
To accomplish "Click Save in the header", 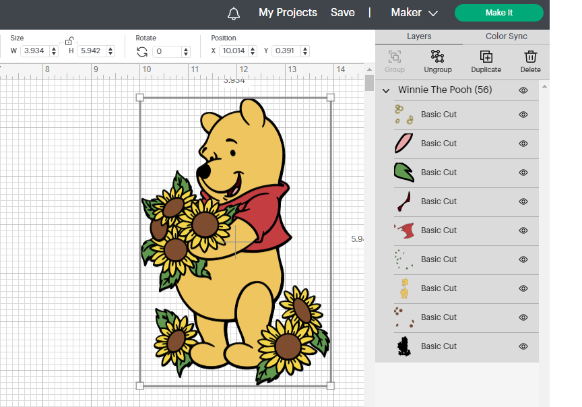I will (x=343, y=13).
